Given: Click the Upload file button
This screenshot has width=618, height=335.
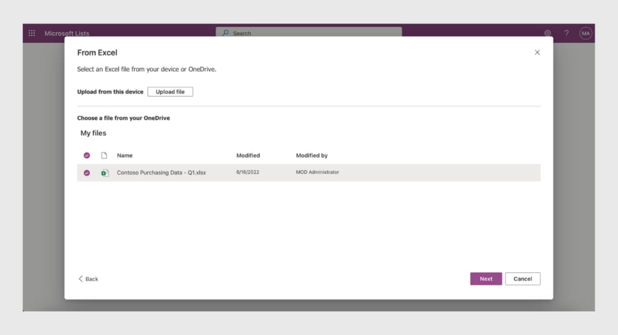Looking at the screenshot, I should [x=170, y=92].
